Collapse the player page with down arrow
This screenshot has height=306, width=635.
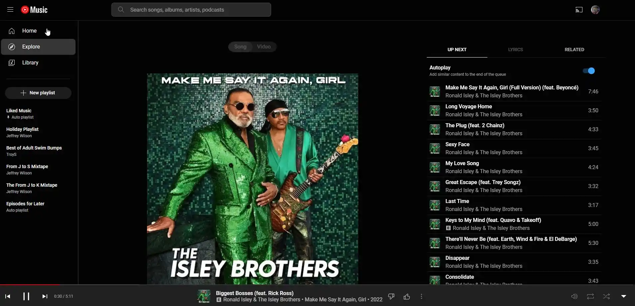[624, 296]
